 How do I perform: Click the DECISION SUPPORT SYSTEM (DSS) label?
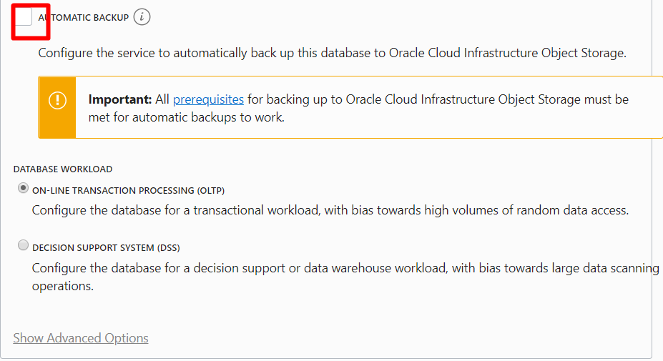[x=106, y=248]
